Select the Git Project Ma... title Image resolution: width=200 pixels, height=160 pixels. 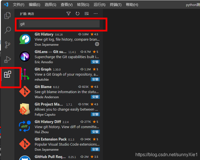[49, 104]
